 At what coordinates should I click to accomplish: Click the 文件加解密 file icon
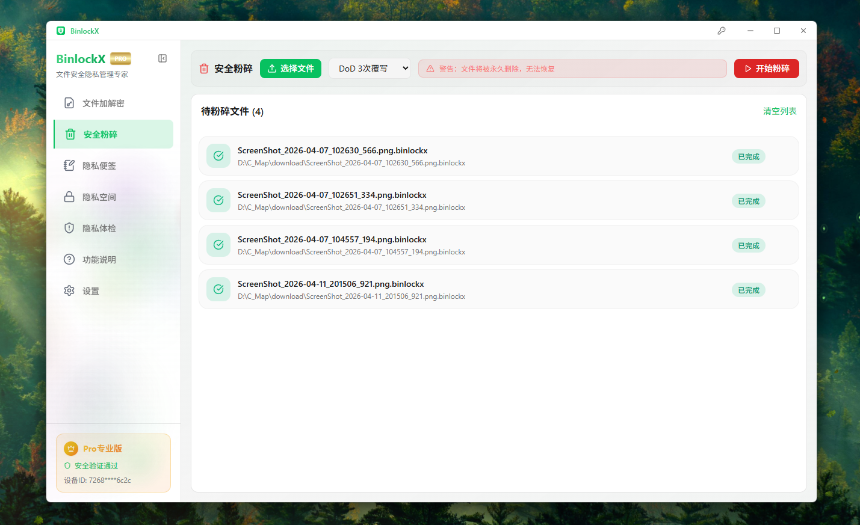[x=69, y=103]
